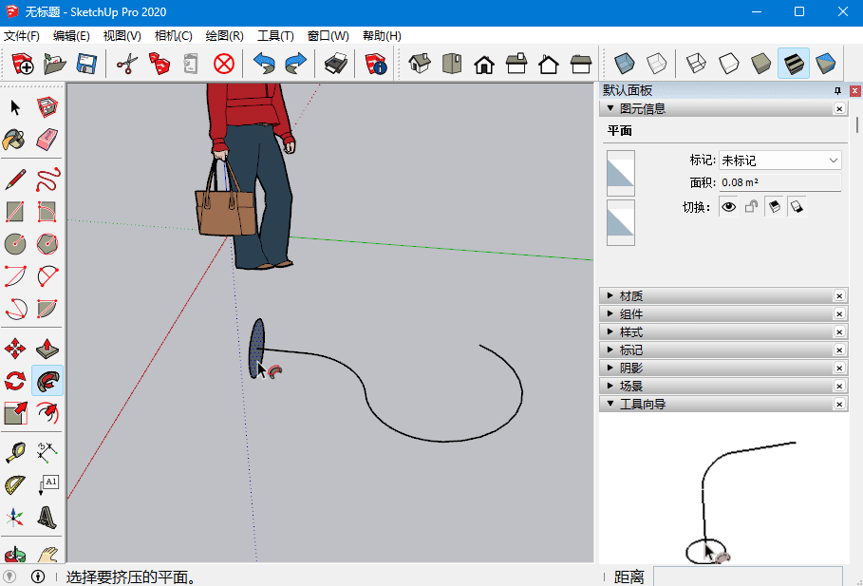This screenshot has height=586, width=863.
Task: Open the 标记 tag dropdown
Action: pos(779,161)
